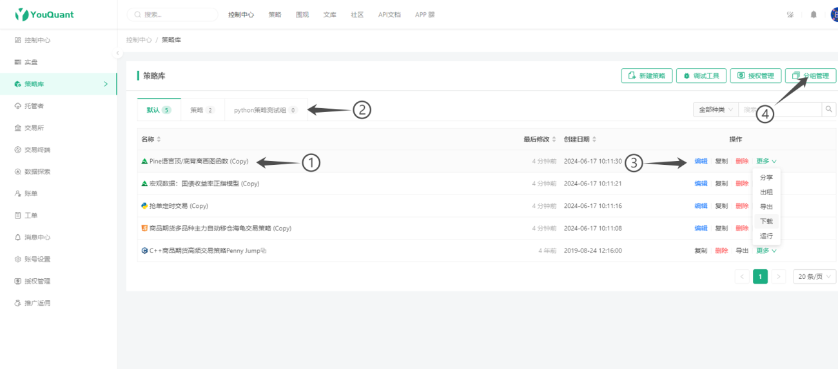Click the Python icon of 抢单定时交易
838x369 pixels.
[x=144, y=206]
